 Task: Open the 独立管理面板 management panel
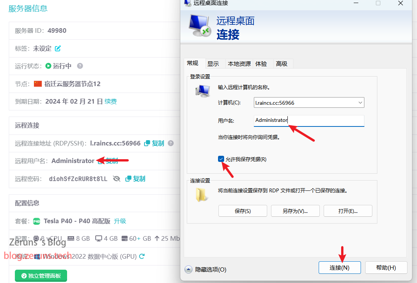click(x=41, y=275)
